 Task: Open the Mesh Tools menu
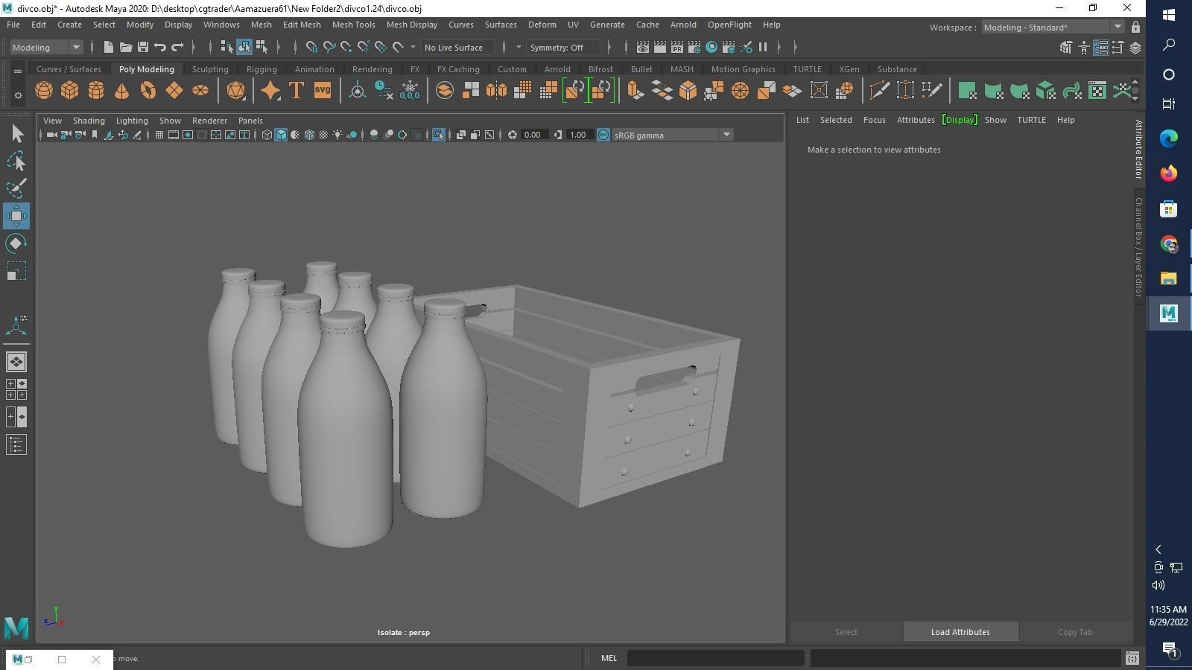353,25
